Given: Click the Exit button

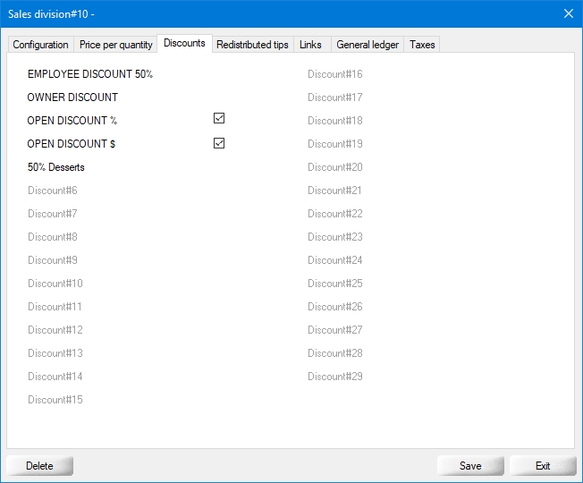Looking at the screenshot, I should click(543, 466).
